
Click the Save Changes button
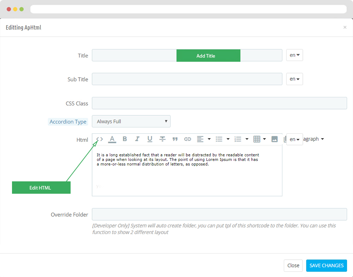click(x=327, y=265)
